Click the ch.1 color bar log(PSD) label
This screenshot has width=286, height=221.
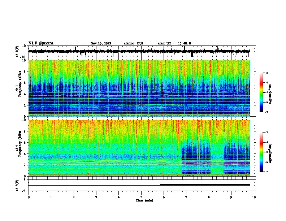270,94
